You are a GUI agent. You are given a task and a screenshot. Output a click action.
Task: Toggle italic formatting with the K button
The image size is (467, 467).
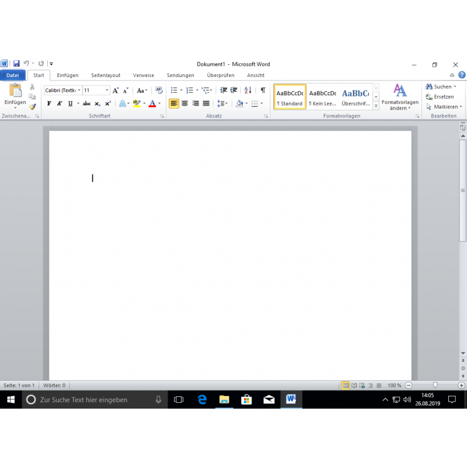60,103
